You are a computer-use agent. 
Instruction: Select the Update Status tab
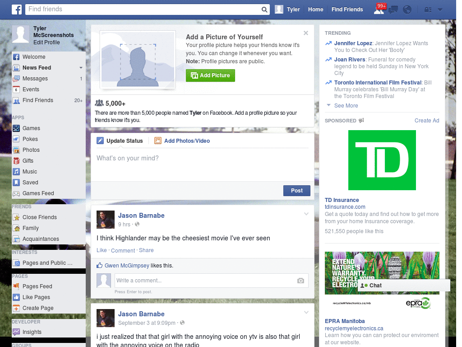[x=120, y=141]
